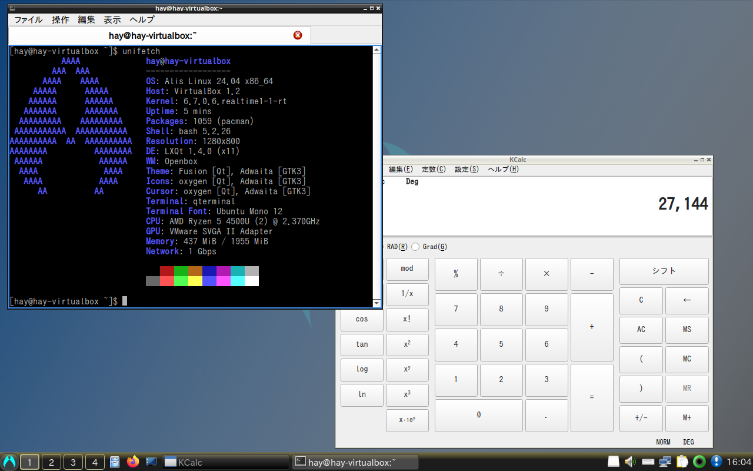
Task: Open the ヘルプ(H) menu in KCalc
Action: (x=504, y=170)
